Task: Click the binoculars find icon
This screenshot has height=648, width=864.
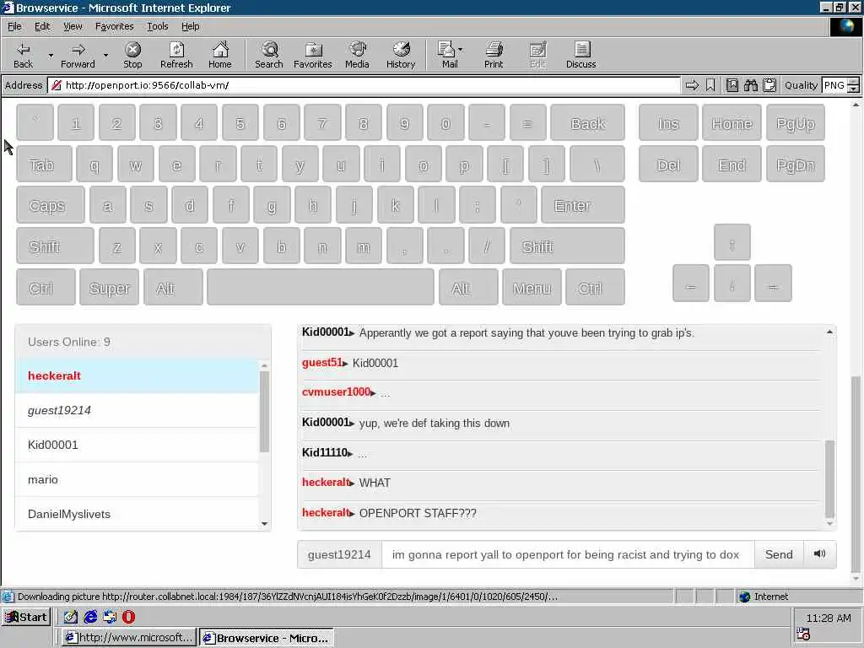Action: point(750,85)
